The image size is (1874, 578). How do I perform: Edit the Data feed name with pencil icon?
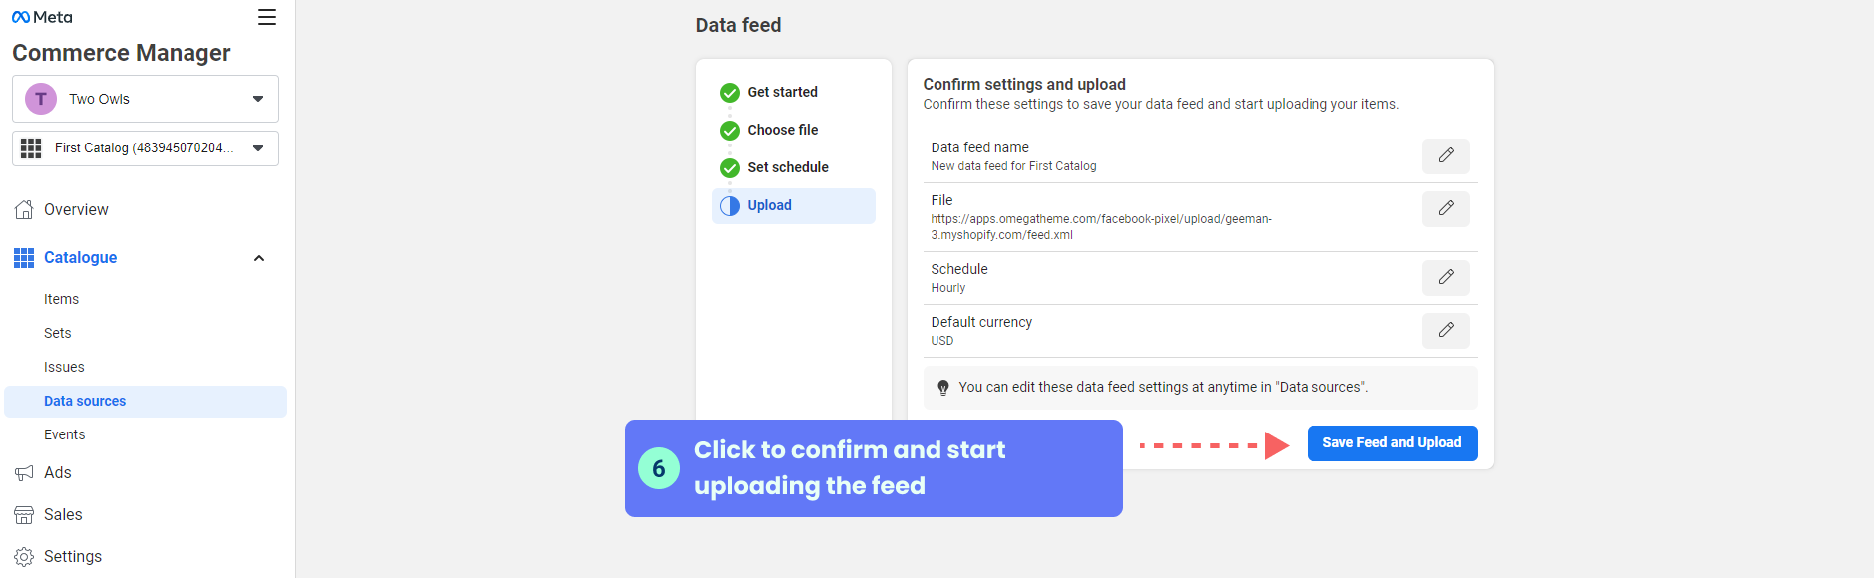pos(1445,156)
